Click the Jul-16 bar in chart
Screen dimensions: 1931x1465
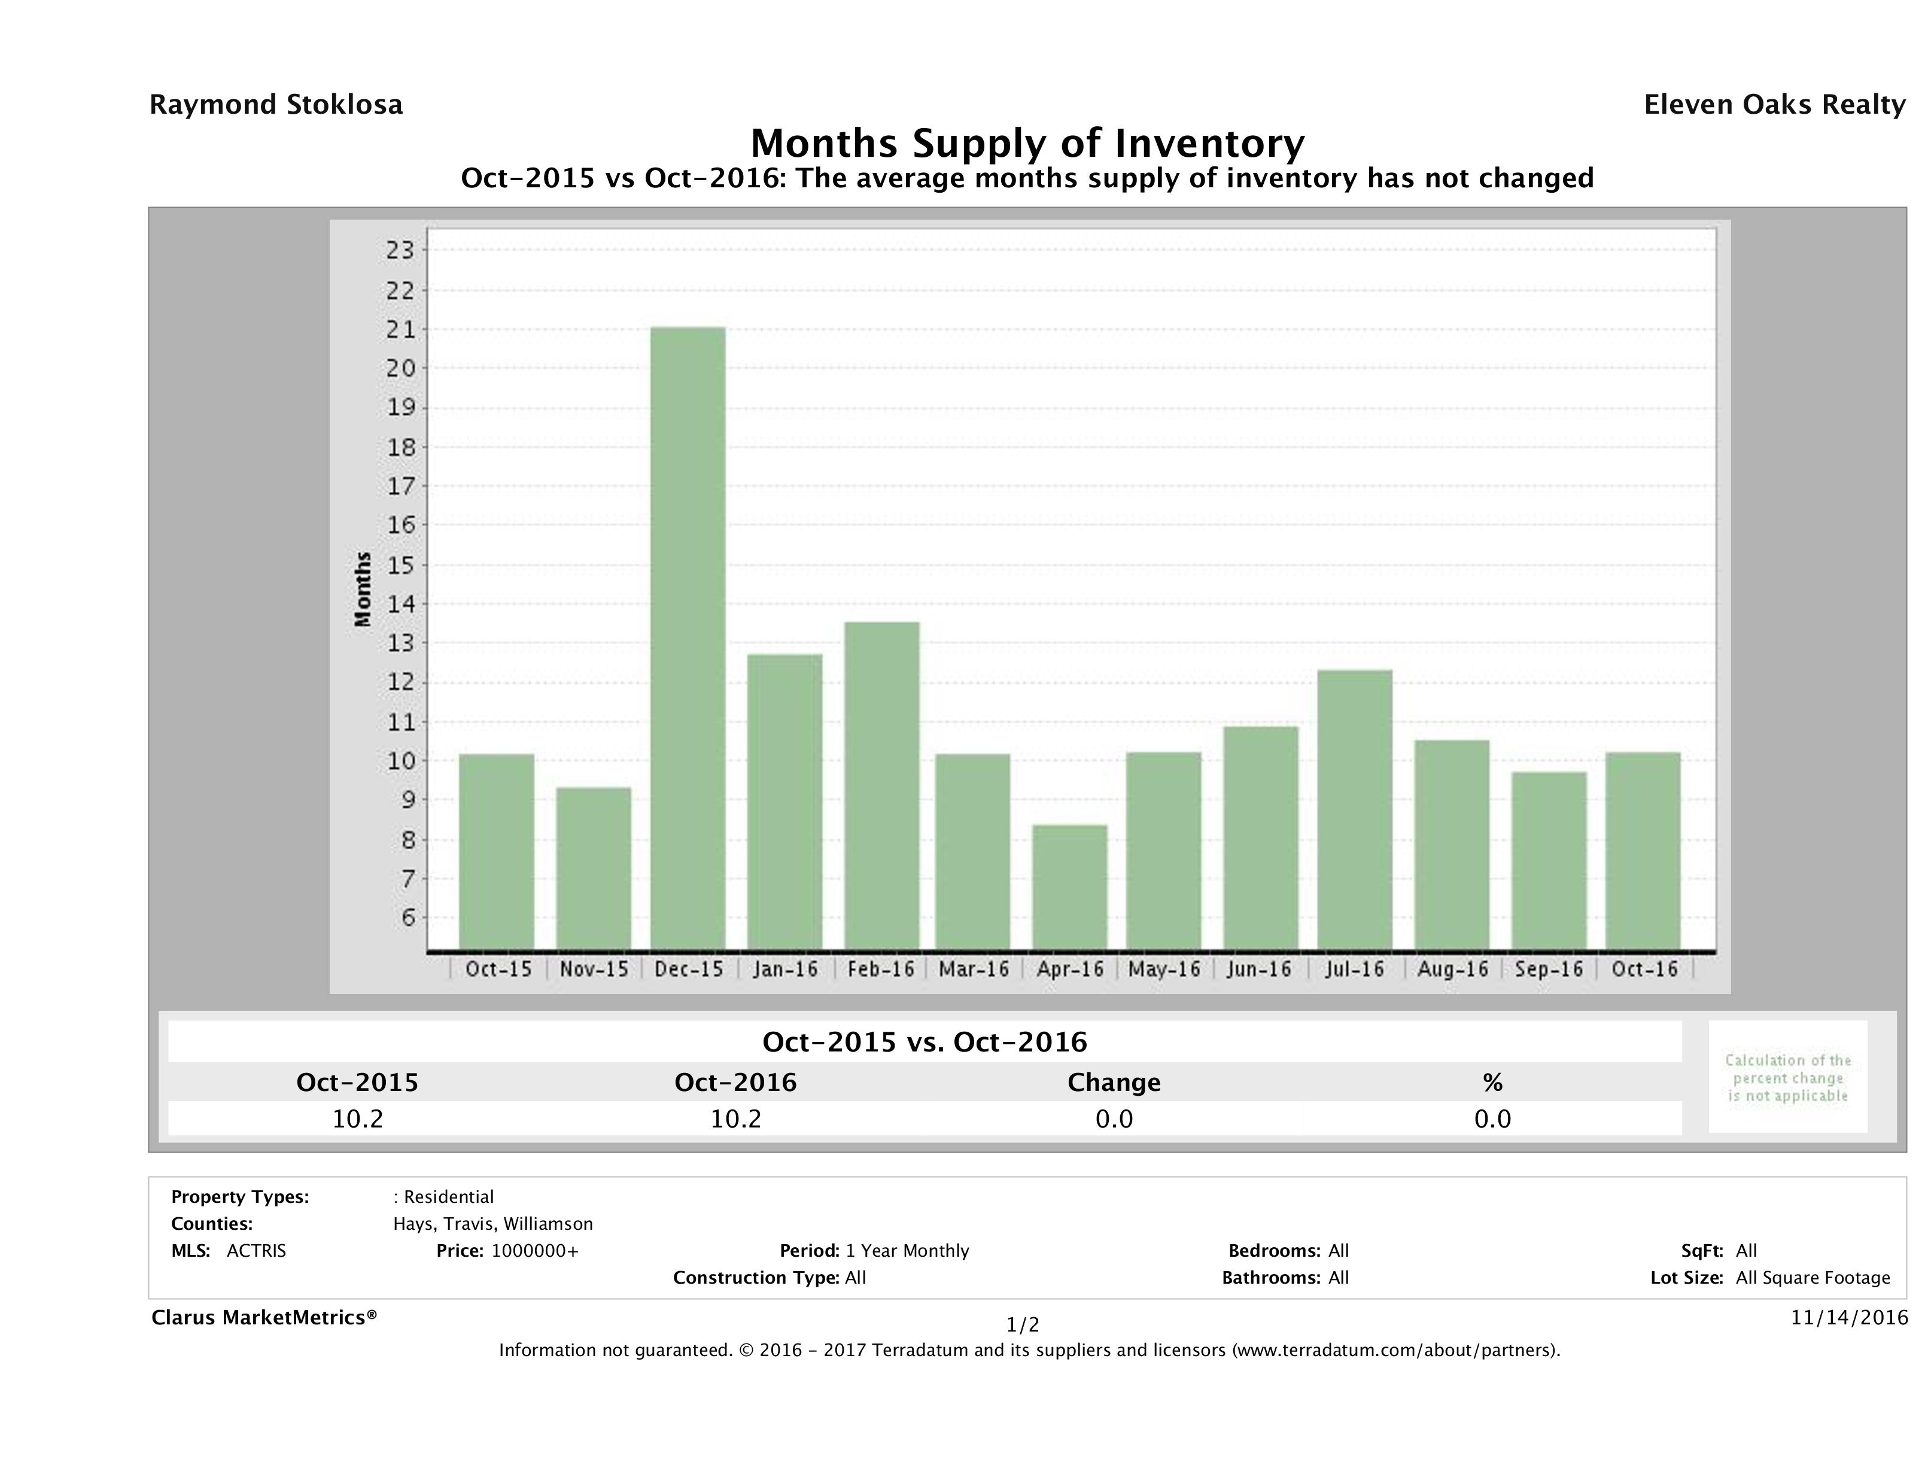pos(1355,809)
